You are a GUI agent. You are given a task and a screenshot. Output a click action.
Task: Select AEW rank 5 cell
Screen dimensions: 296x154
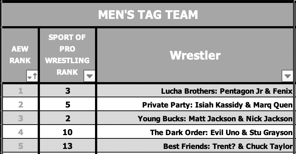(x=20, y=146)
